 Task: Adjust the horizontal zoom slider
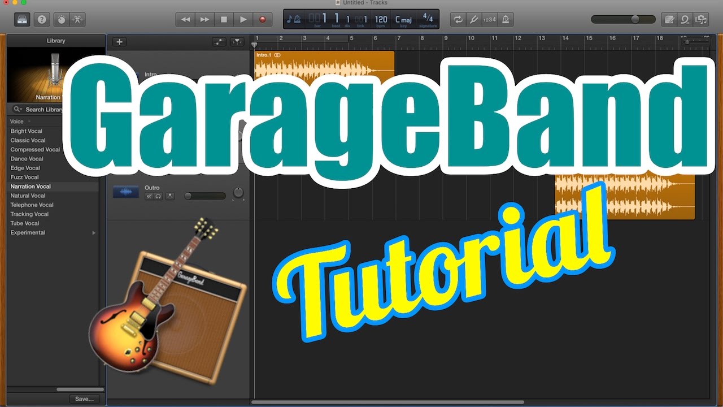click(695, 42)
